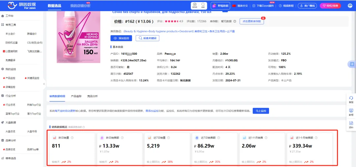
Task: Click the 萌啦数据 For ozon logo
Action: 21,6
